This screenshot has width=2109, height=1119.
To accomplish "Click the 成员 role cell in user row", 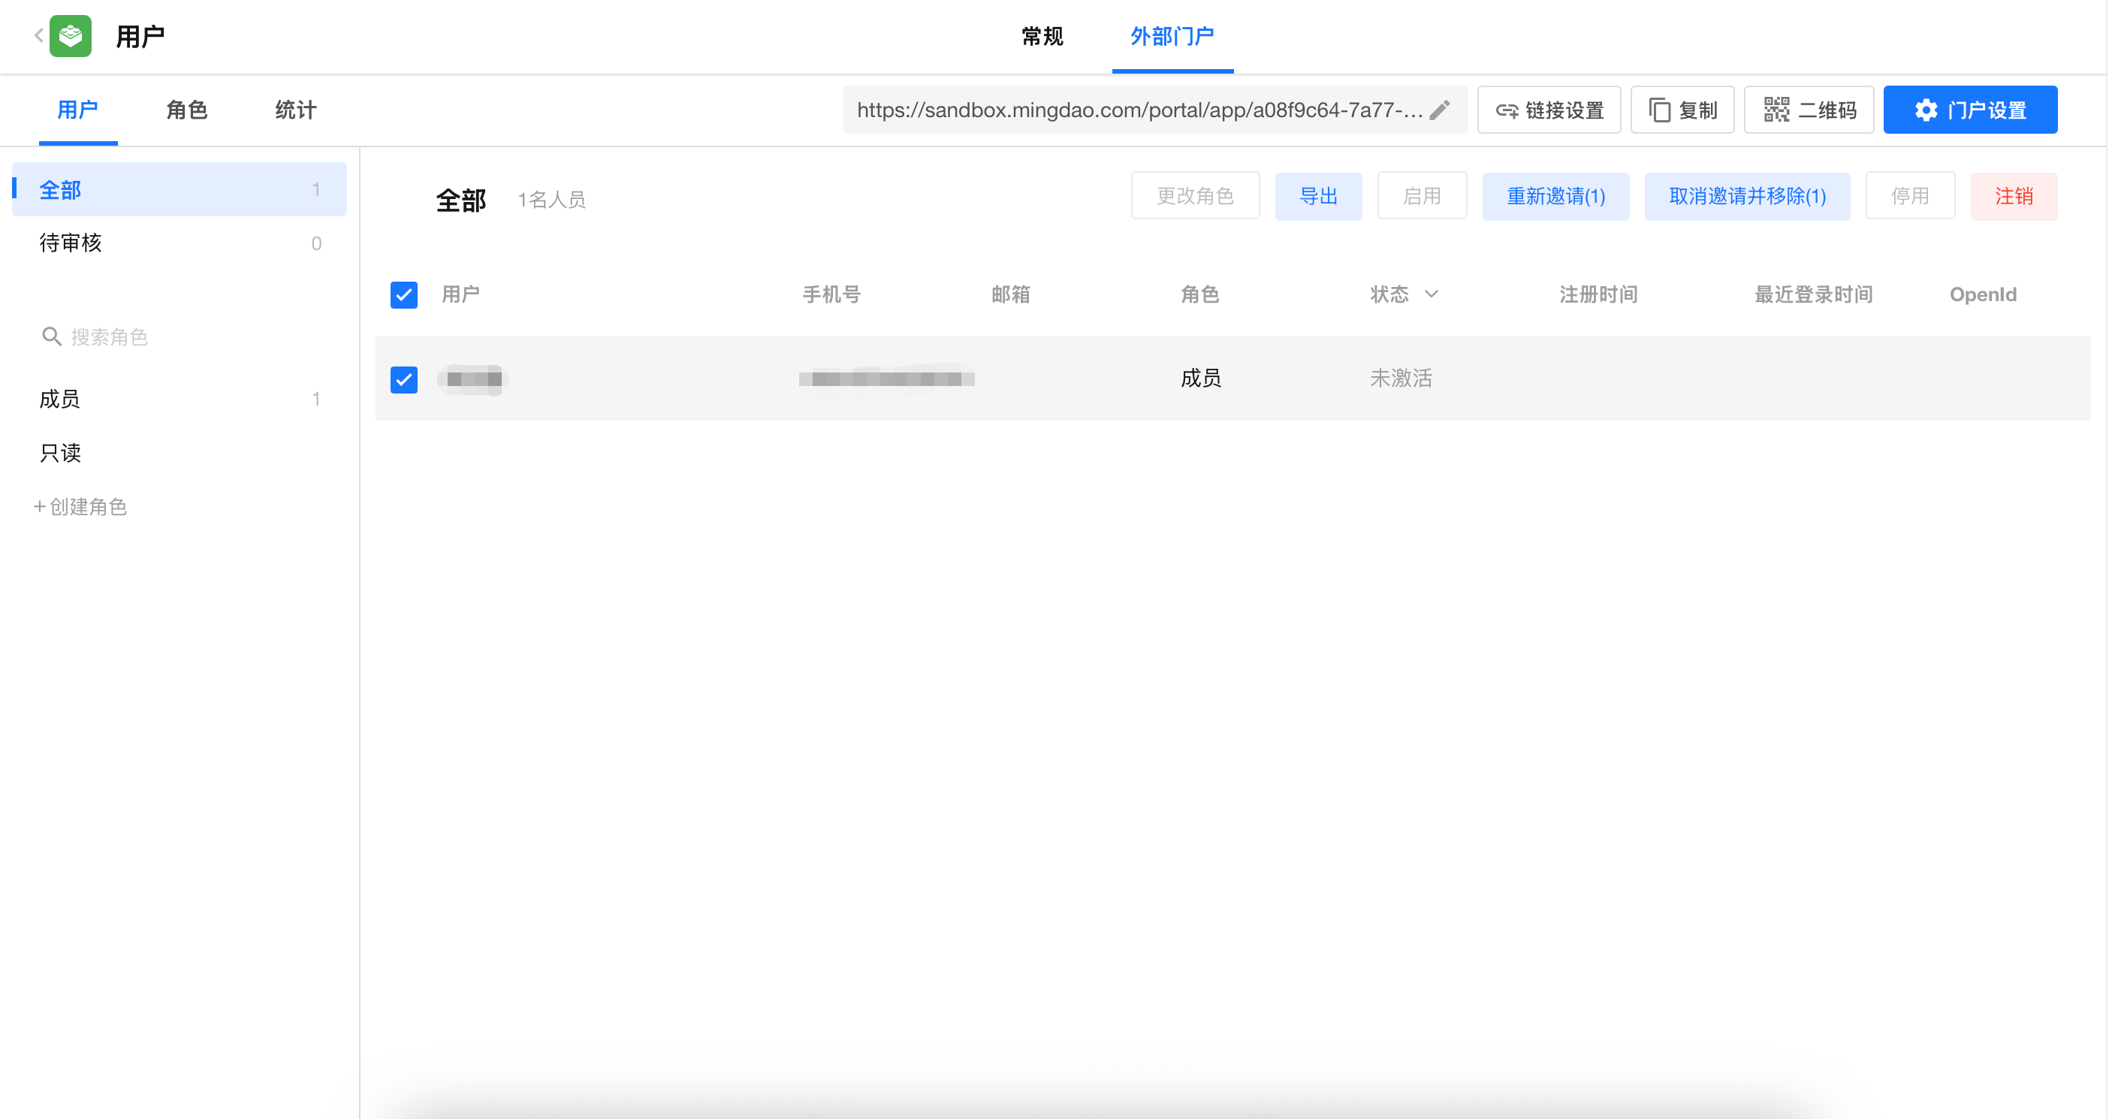I will tap(1200, 379).
